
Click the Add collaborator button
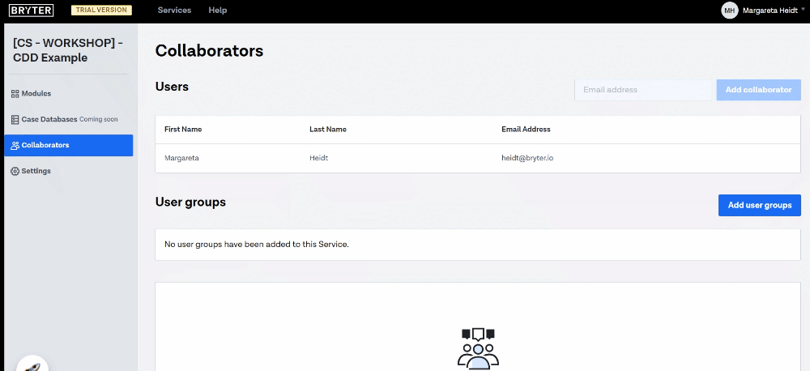tap(758, 90)
